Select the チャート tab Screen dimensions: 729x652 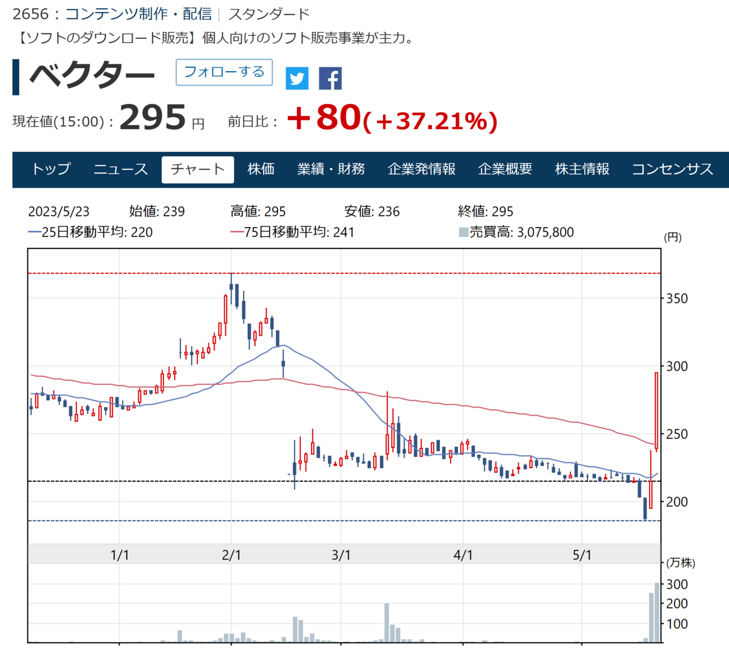coord(197,169)
